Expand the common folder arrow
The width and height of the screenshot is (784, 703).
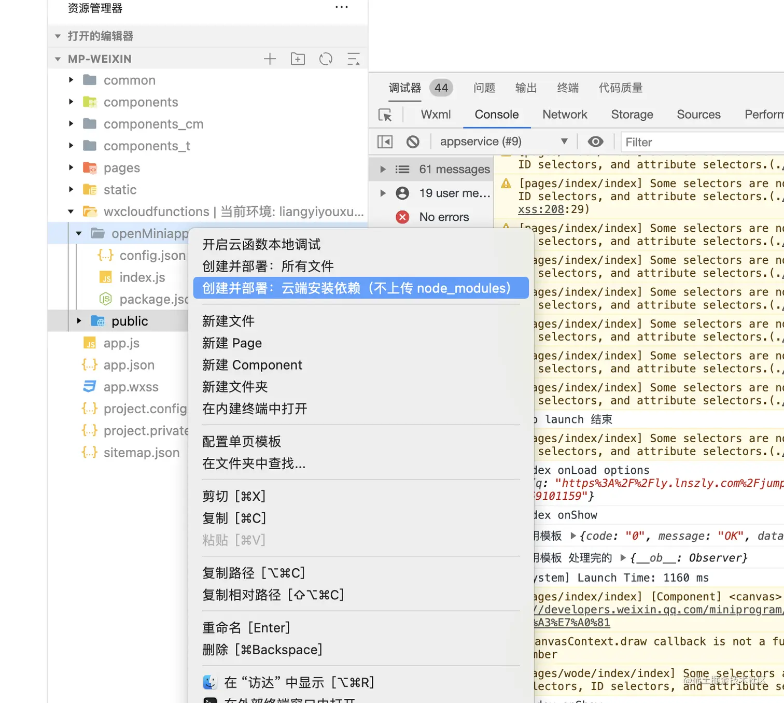tap(71, 80)
